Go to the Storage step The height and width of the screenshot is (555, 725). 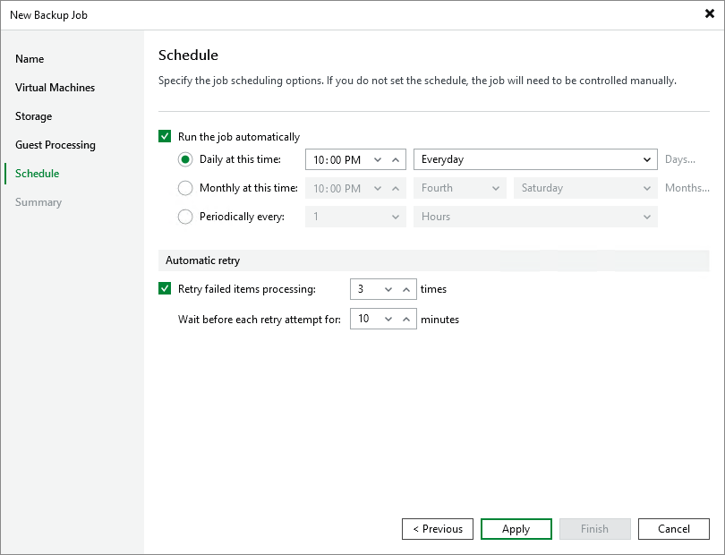34,116
